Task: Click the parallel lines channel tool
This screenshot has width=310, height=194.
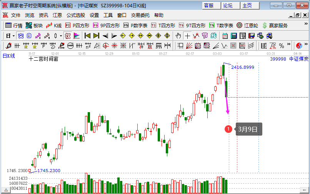Action: click(251, 46)
